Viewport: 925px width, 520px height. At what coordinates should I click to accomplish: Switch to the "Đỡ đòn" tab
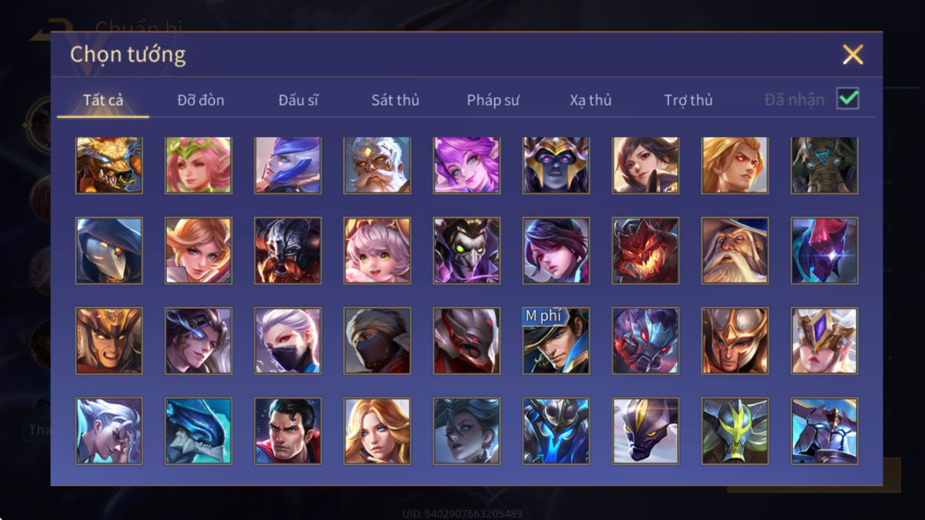pyautogui.click(x=200, y=100)
